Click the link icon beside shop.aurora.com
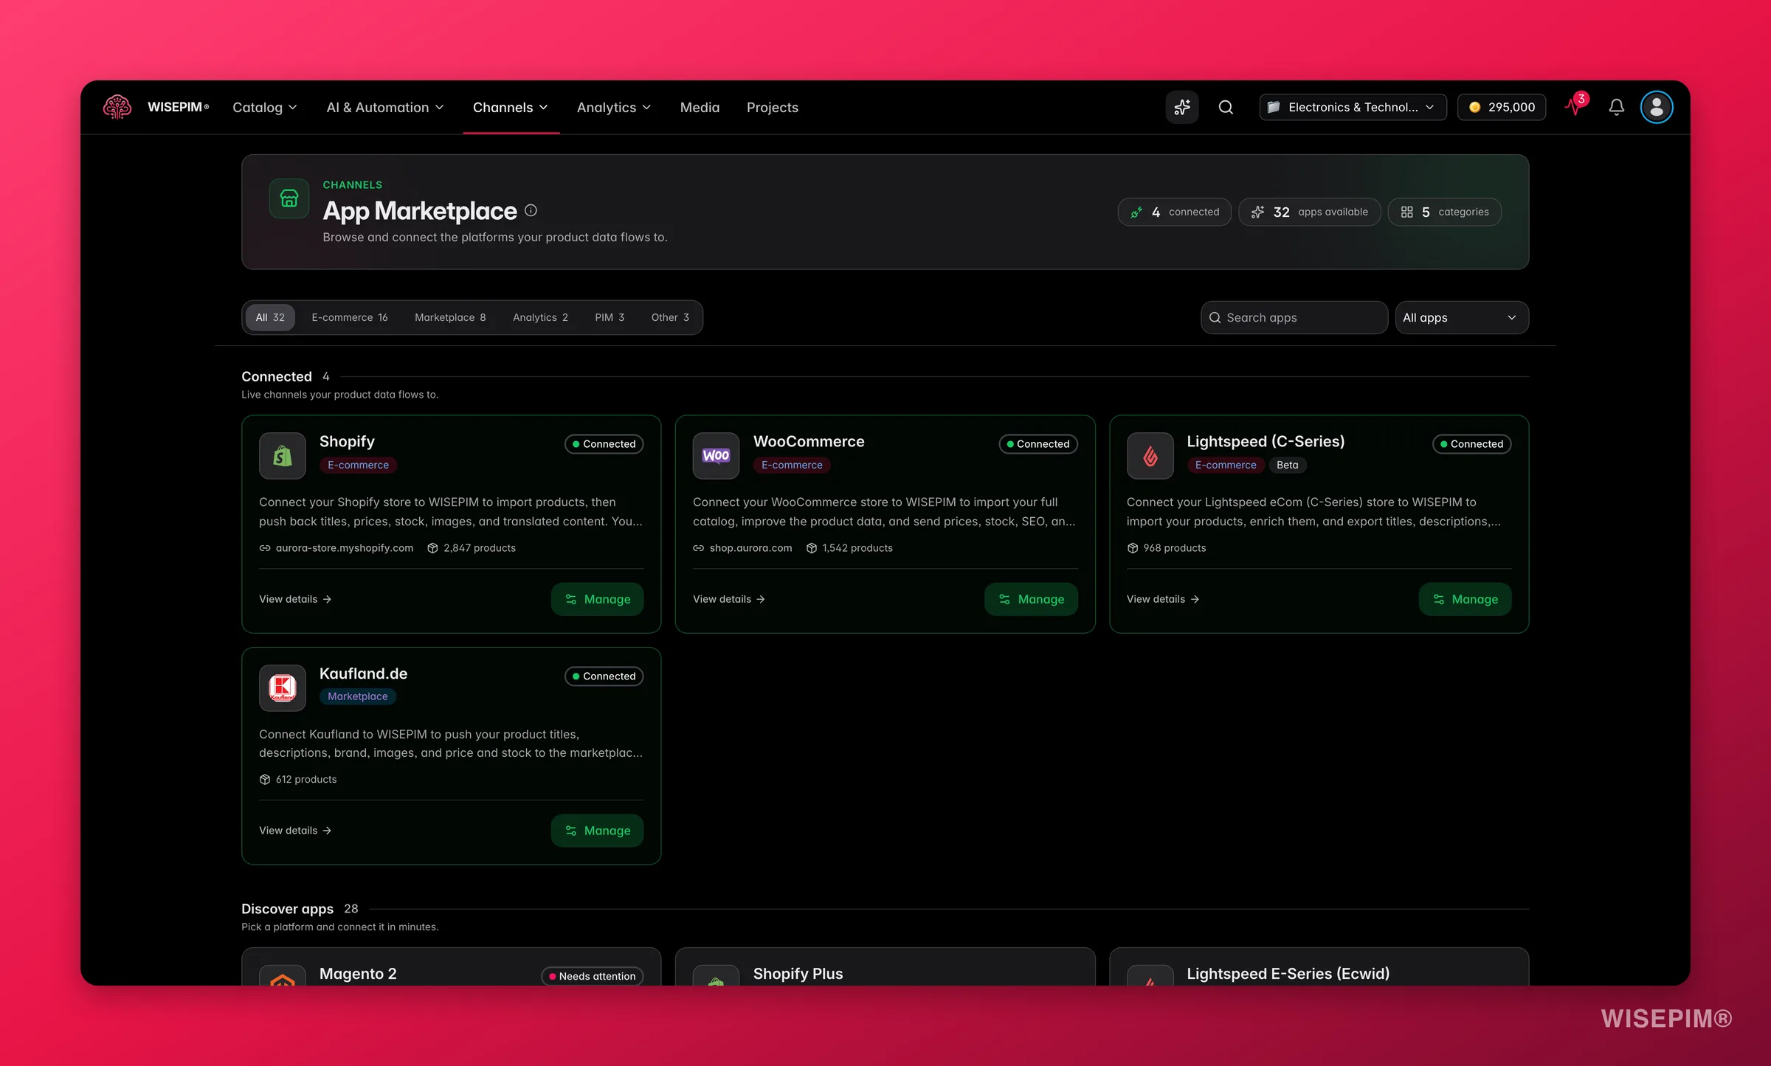 tap(698, 548)
